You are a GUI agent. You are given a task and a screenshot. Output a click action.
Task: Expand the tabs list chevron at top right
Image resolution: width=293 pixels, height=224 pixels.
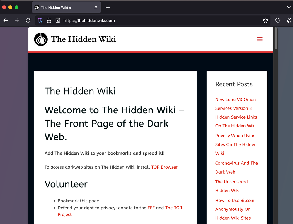click(288, 7)
